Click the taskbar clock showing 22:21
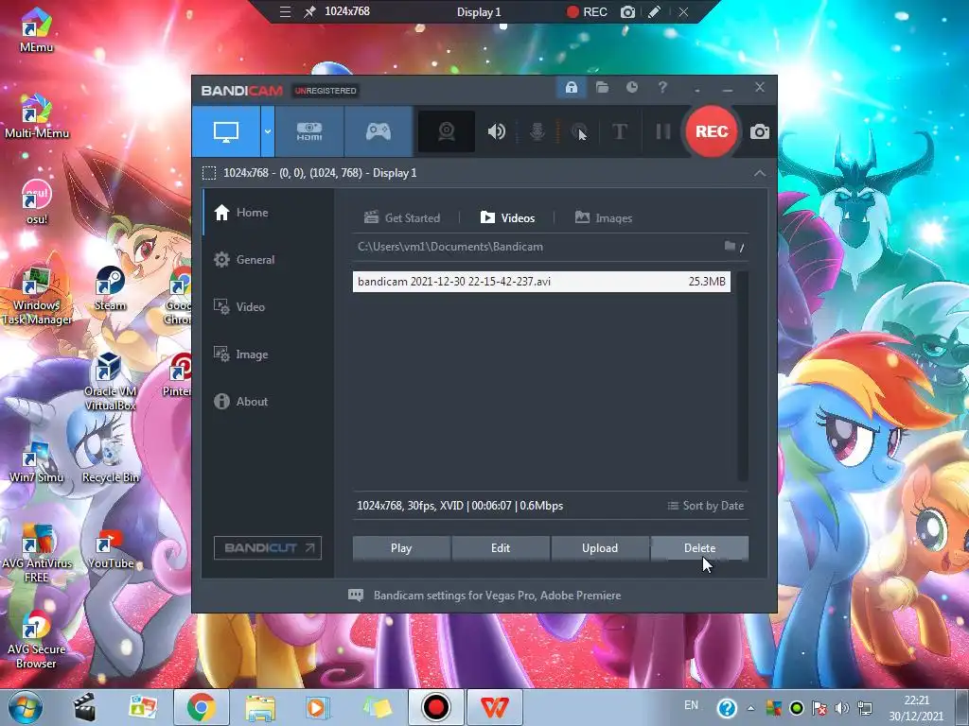Viewport: 969px width, 726px height. click(x=916, y=708)
